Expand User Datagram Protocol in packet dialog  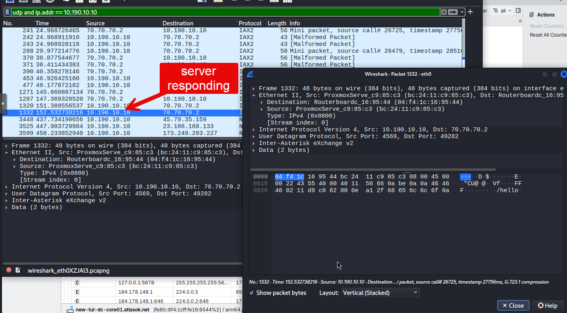click(x=254, y=137)
